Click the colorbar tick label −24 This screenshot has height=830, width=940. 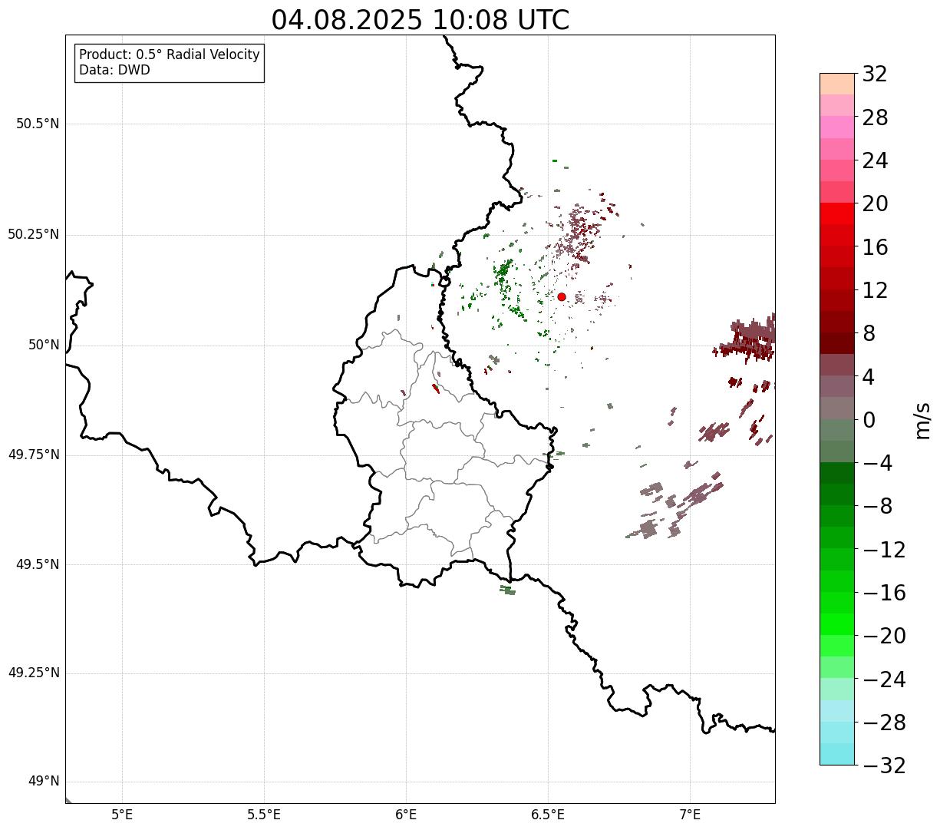(x=884, y=680)
